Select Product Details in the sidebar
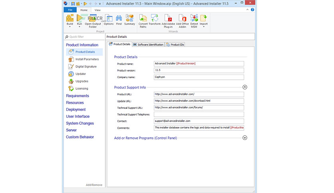The image size is (334, 193). coord(85,52)
